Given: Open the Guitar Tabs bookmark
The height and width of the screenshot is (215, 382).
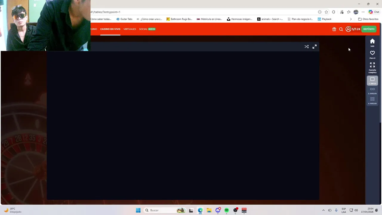Looking at the screenshot, I should (x=124, y=19).
